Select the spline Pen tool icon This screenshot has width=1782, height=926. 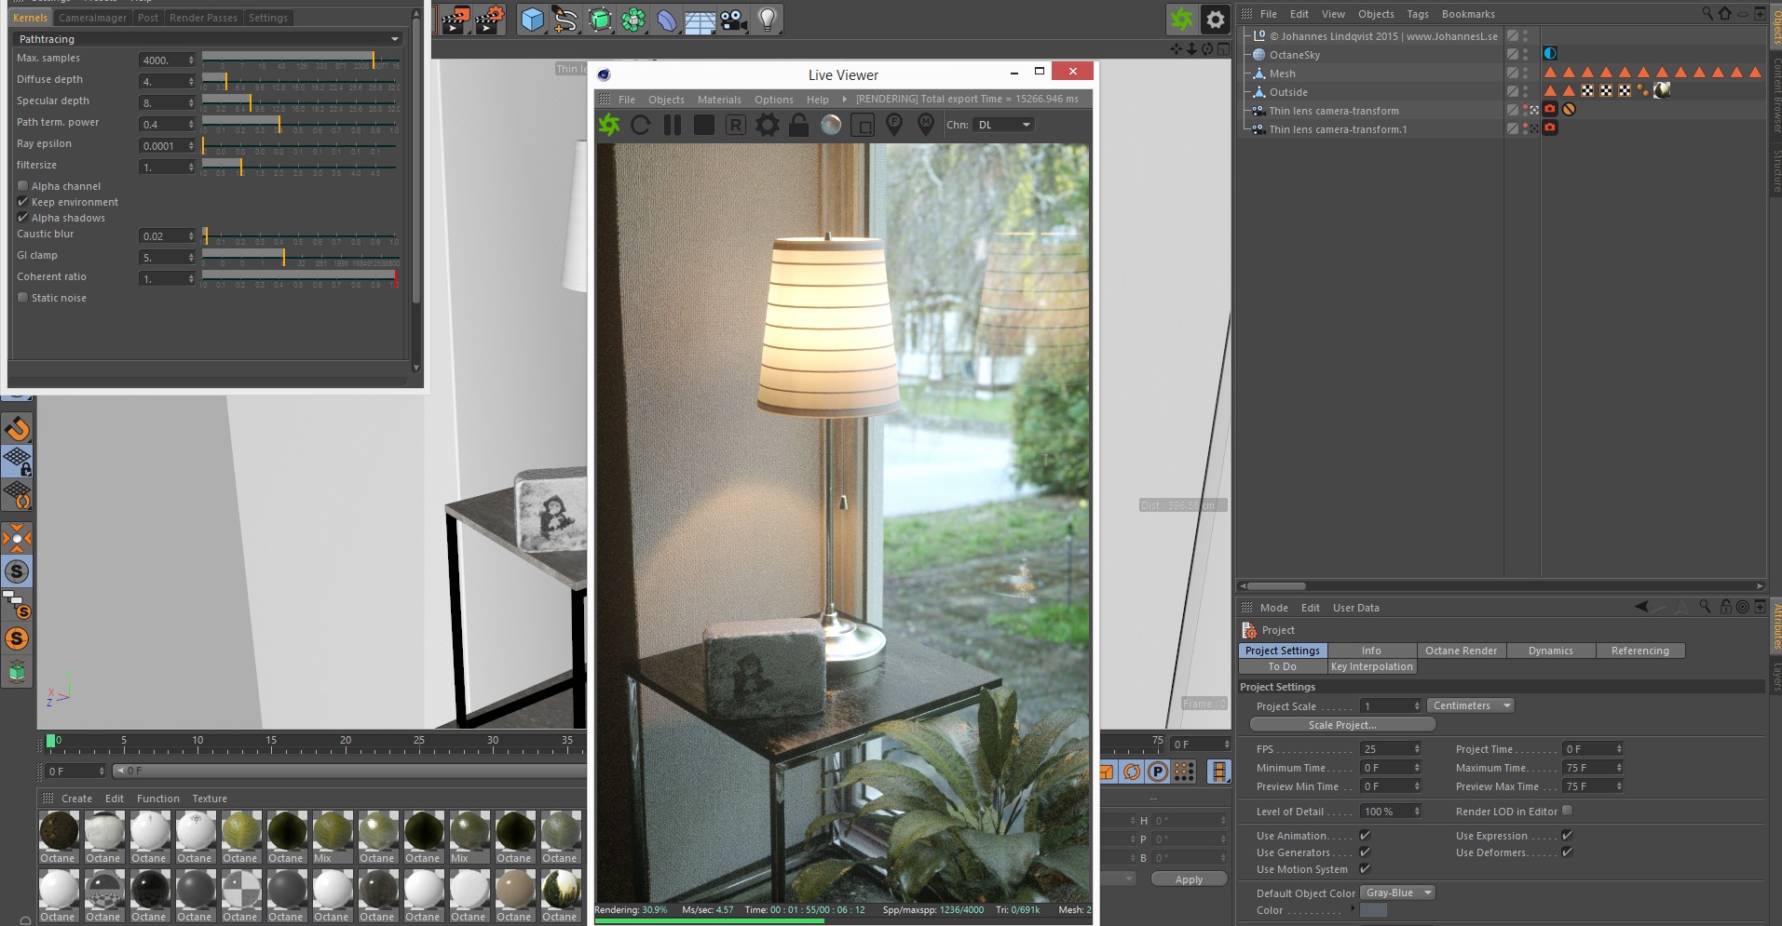click(x=565, y=20)
